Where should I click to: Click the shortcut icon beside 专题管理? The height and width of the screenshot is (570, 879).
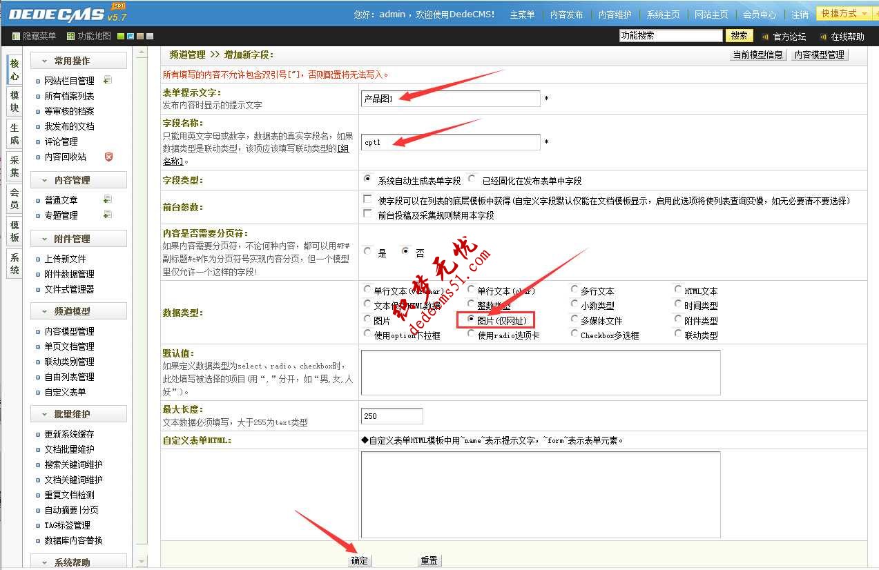tap(106, 214)
